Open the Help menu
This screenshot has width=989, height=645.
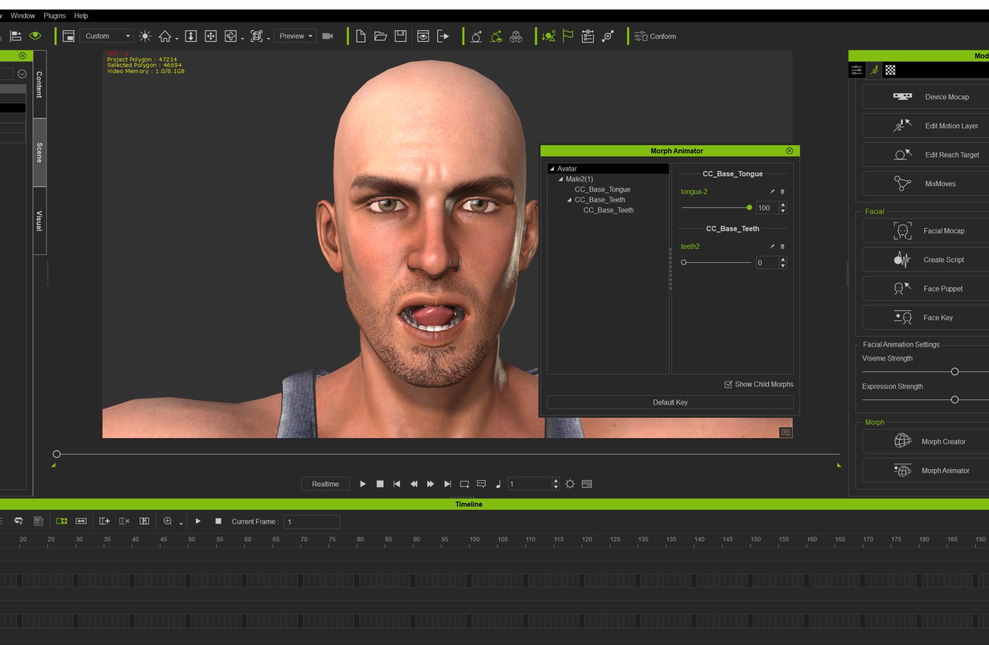tap(81, 16)
